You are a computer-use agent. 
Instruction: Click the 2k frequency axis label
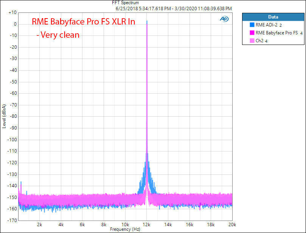(40, 225)
